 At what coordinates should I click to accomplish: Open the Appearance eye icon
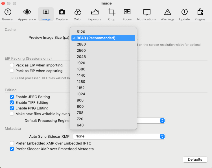27,12
